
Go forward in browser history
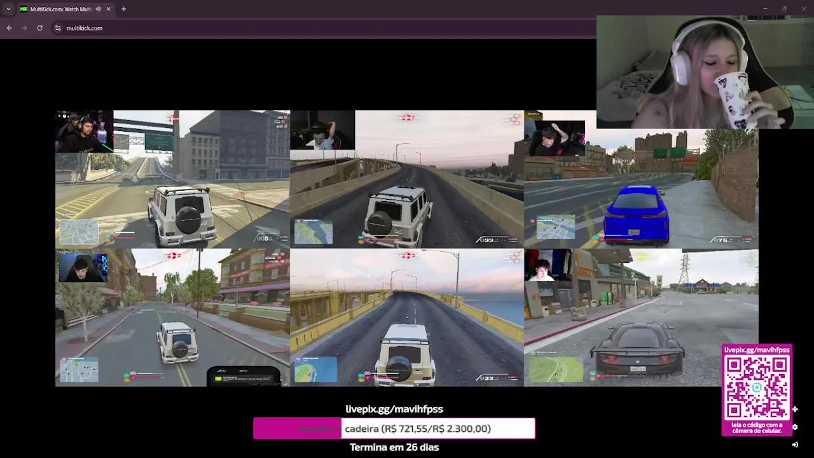tap(24, 28)
